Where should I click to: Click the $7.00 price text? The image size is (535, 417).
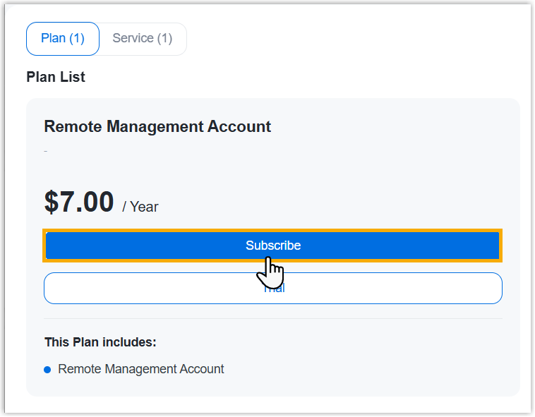[78, 203]
